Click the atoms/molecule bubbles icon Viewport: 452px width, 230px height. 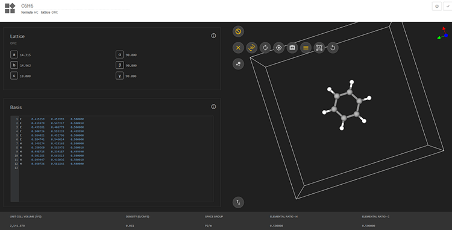tap(238, 64)
